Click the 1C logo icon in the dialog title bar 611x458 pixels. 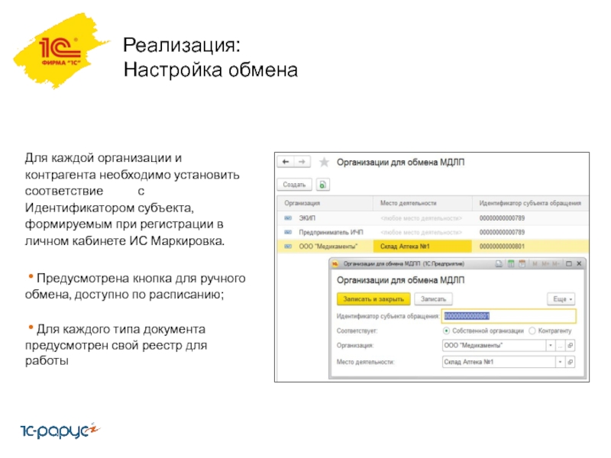[335, 264]
